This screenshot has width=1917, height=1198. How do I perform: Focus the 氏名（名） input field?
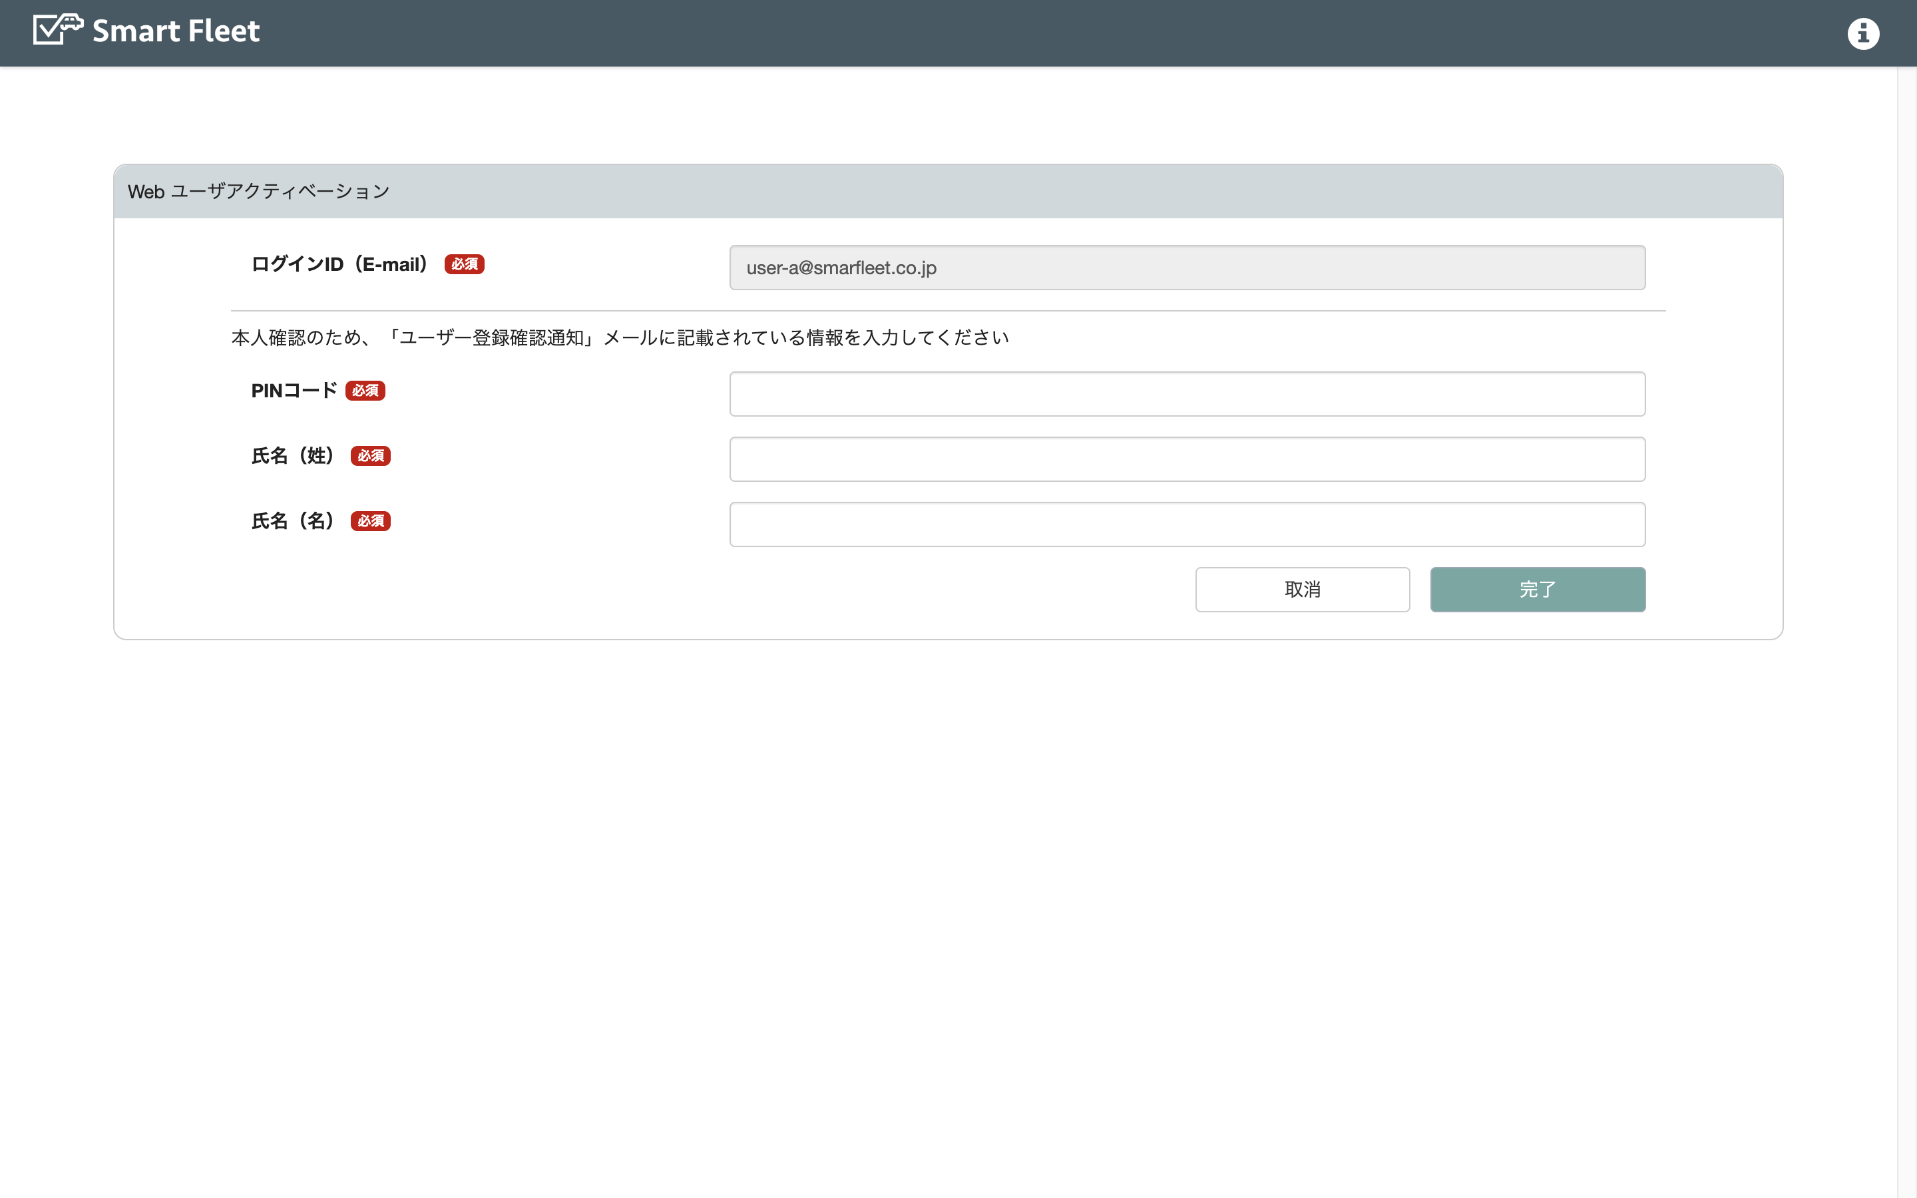1187,524
